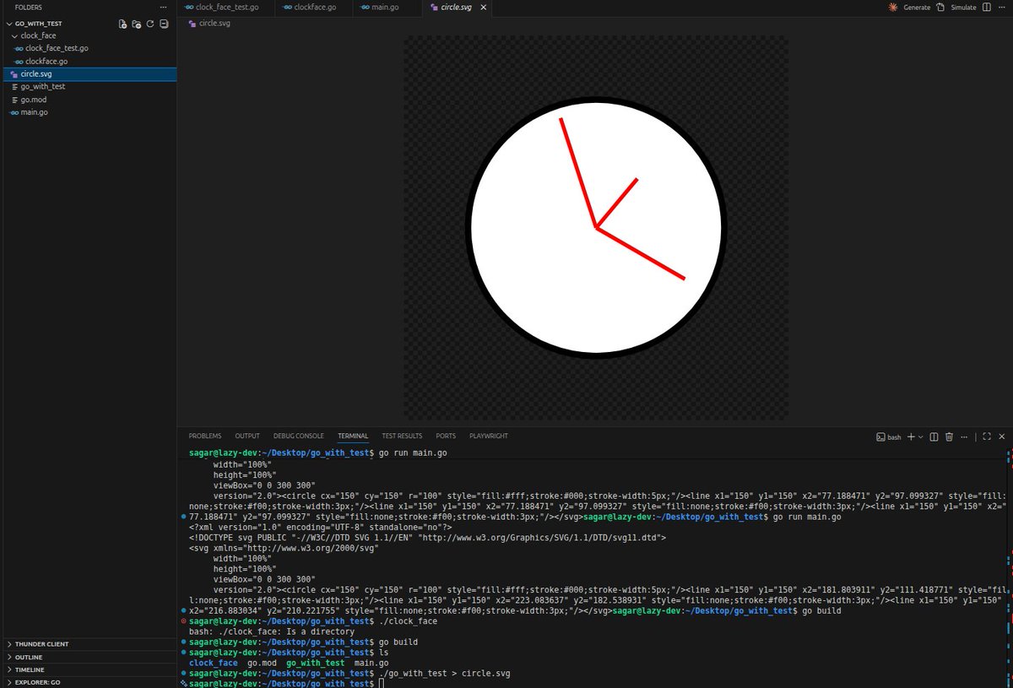Open the Problems panel tab
Screen dimensions: 1013x688
coord(205,436)
